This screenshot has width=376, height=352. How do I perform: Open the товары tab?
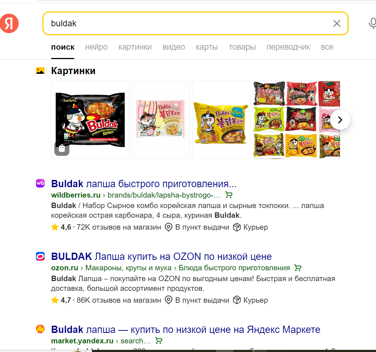click(242, 47)
